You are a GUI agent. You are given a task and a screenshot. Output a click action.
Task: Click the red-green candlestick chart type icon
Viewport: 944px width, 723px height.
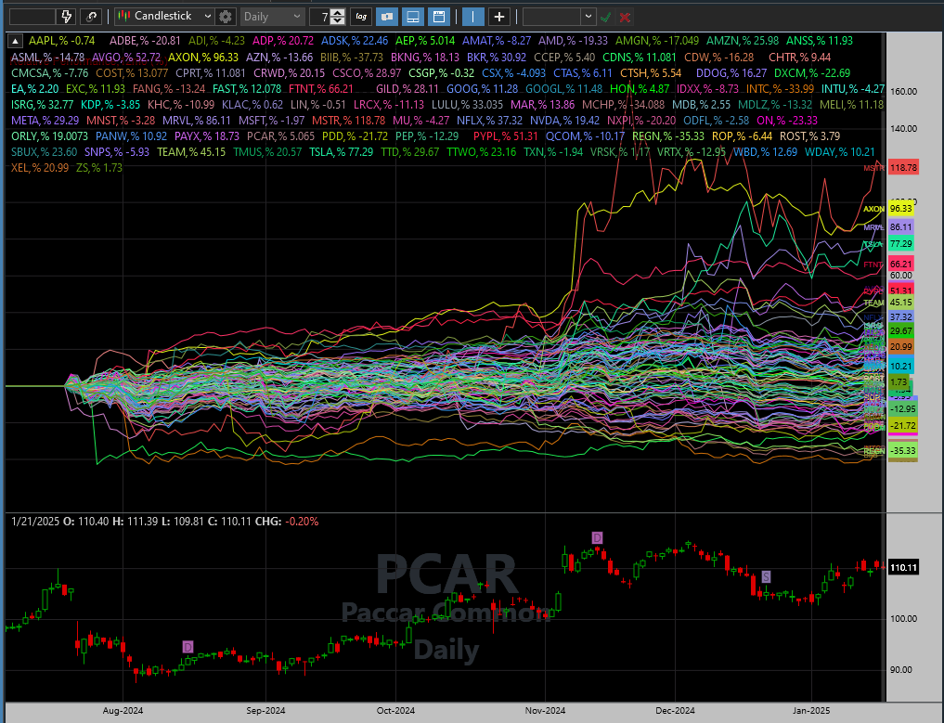124,17
